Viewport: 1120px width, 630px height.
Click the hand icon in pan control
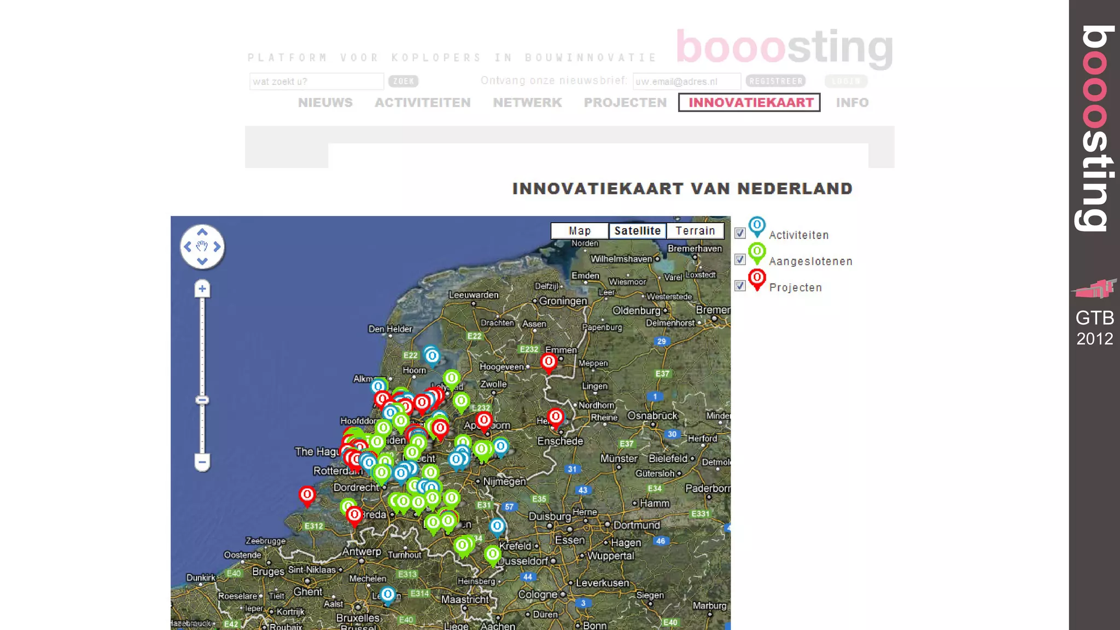tap(202, 247)
